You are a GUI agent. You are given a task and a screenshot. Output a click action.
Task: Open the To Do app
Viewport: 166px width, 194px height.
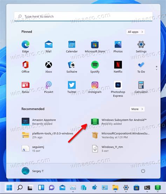[141, 67]
